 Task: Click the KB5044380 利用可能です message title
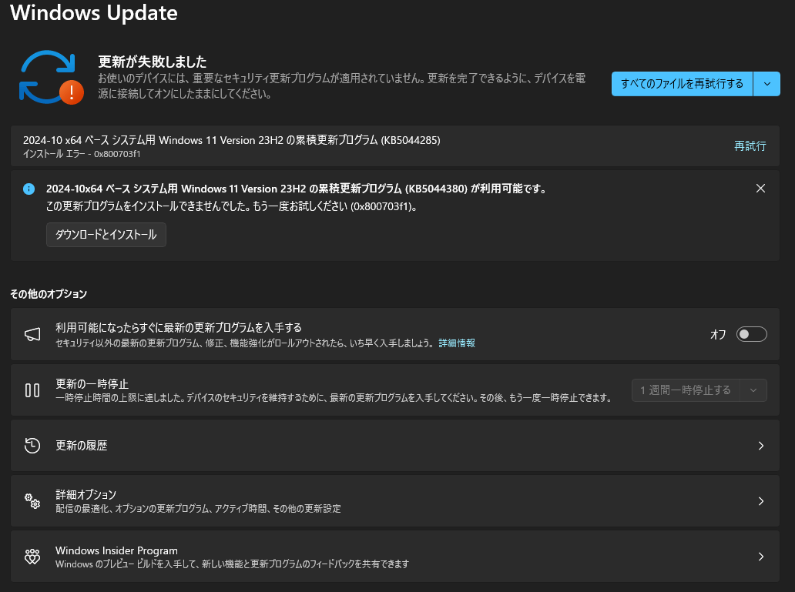[297, 189]
